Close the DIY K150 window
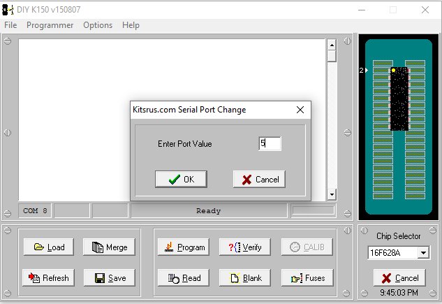 click(x=425, y=10)
